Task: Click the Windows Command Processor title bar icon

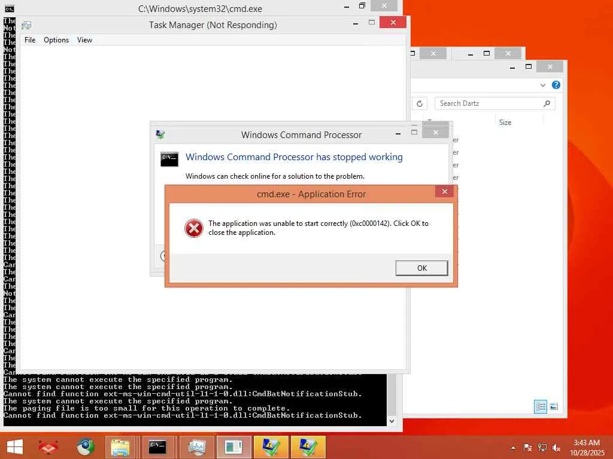Action: (x=160, y=134)
